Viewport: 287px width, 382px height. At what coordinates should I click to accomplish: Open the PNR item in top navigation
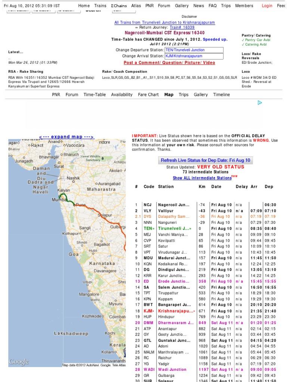[149, 6]
